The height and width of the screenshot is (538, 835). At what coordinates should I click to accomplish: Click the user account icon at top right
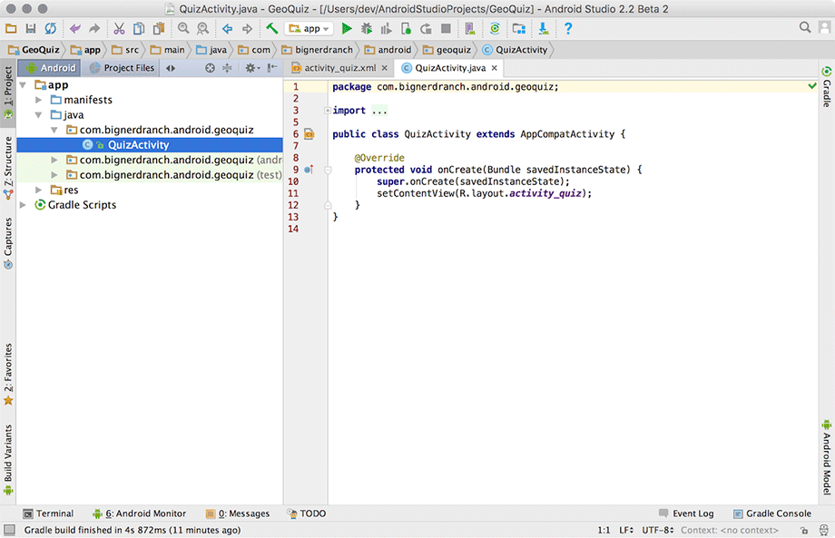coord(824,27)
